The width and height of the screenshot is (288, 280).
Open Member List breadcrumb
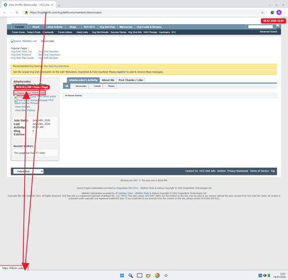[29, 41]
